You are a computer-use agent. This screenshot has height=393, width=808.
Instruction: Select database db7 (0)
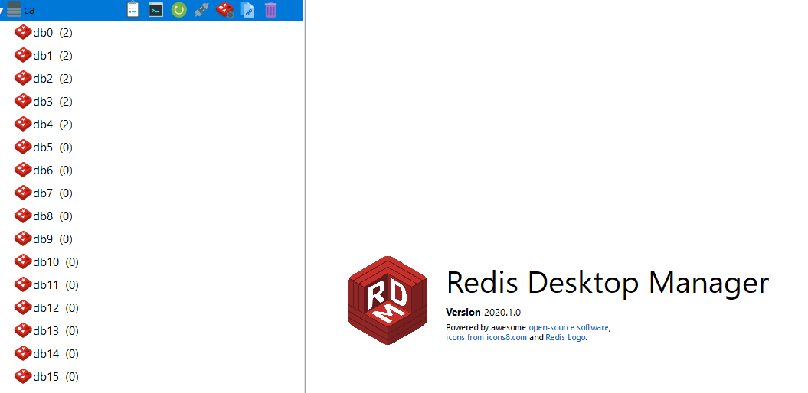[53, 193]
